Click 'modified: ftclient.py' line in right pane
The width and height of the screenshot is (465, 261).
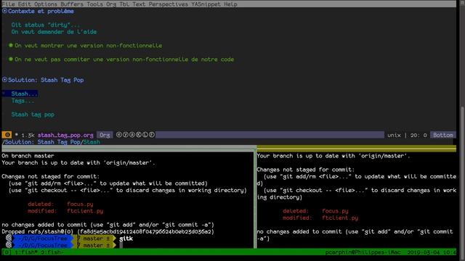[x=320, y=217]
